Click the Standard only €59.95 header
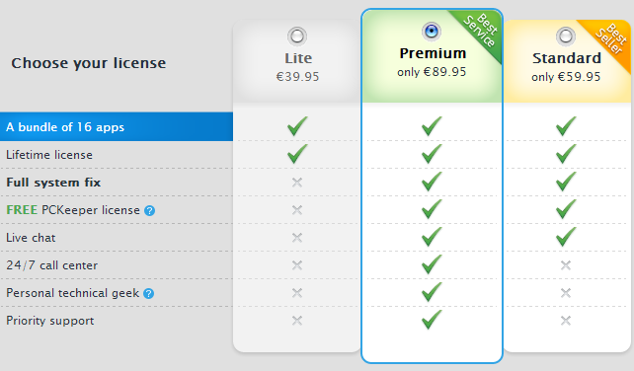634x371 pixels. click(x=566, y=67)
